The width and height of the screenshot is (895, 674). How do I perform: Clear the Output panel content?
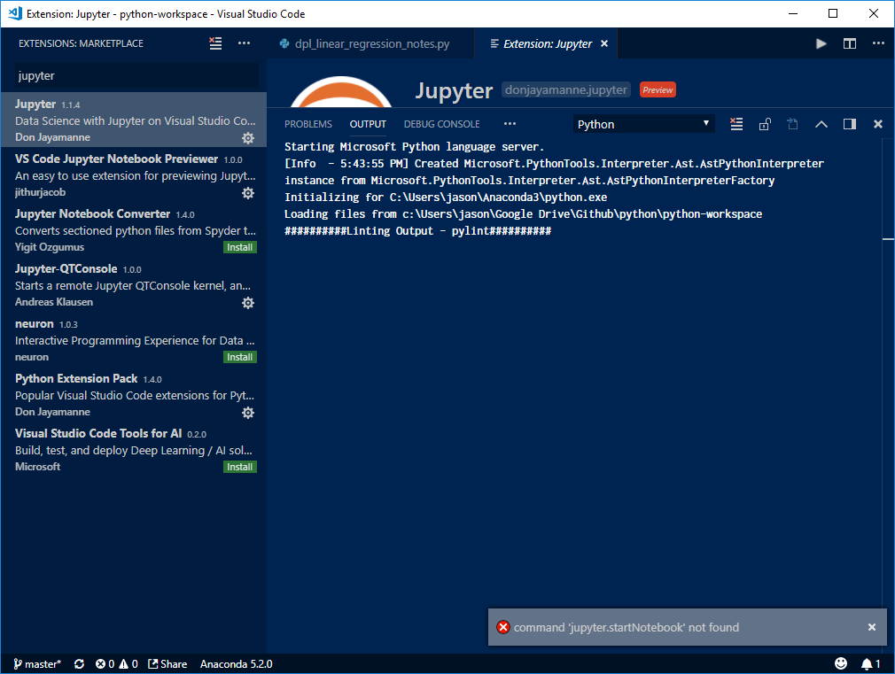pyautogui.click(x=736, y=124)
